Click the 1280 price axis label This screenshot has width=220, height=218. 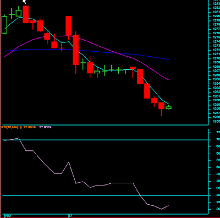pyautogui.click(x=216, y=16)
